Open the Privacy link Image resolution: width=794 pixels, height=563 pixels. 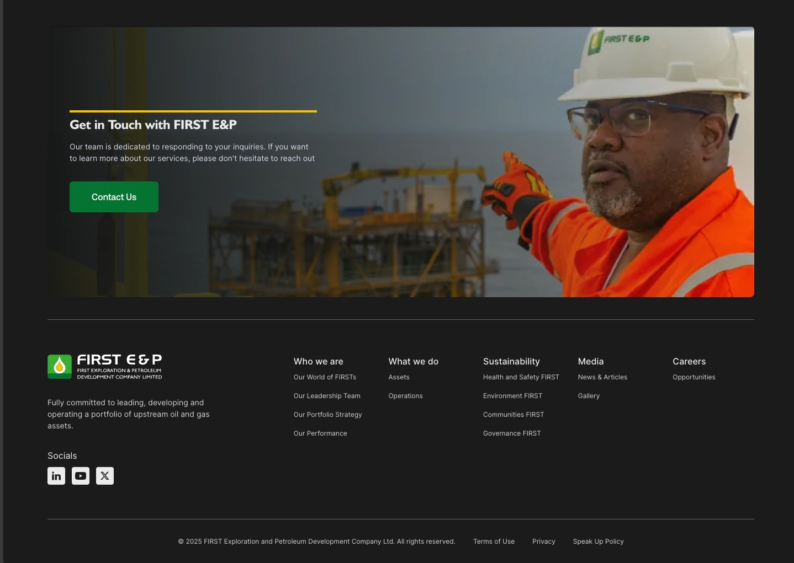(544, 541)
